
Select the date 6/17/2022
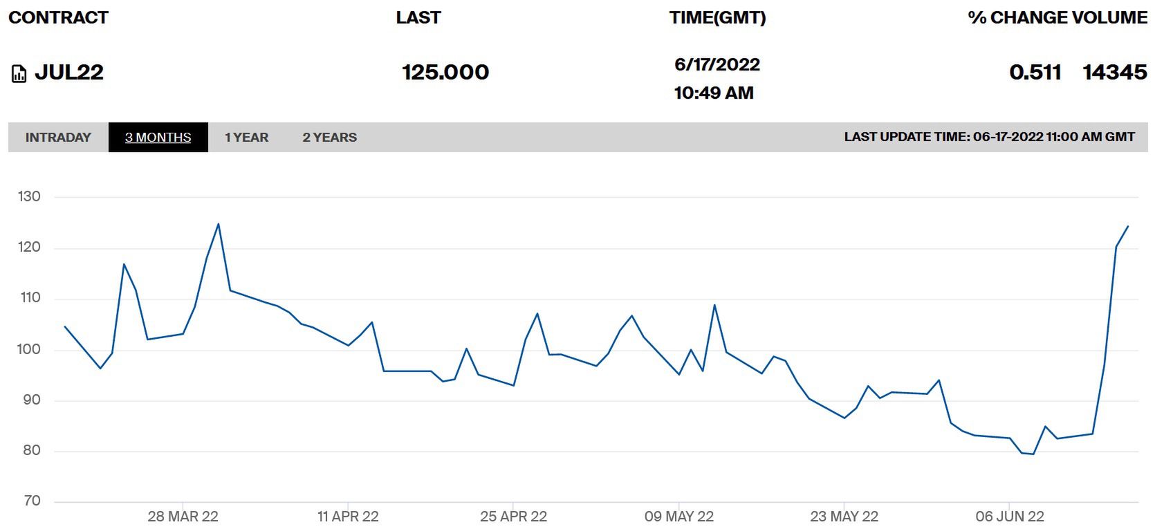717,65
